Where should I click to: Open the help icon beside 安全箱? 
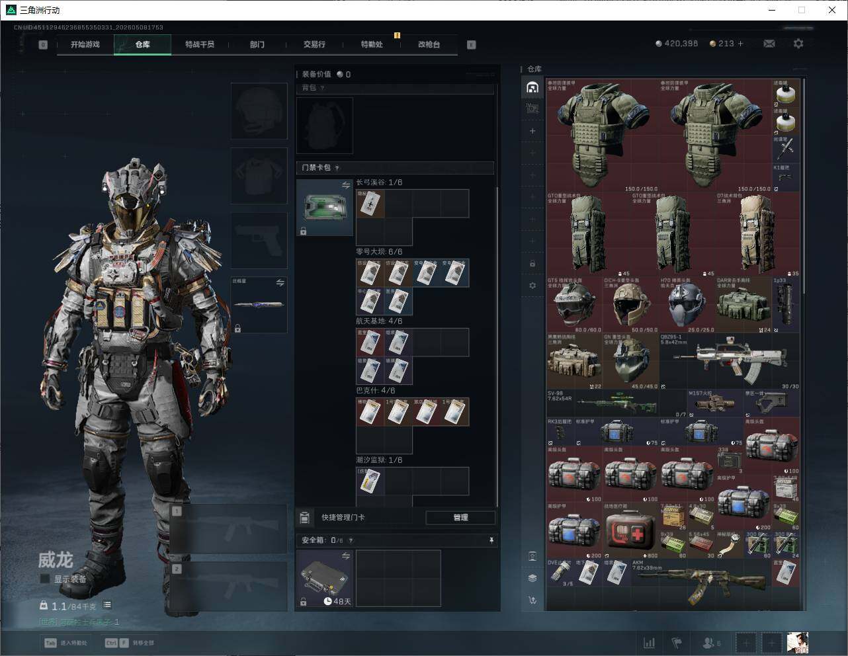(x=351, y=540)
